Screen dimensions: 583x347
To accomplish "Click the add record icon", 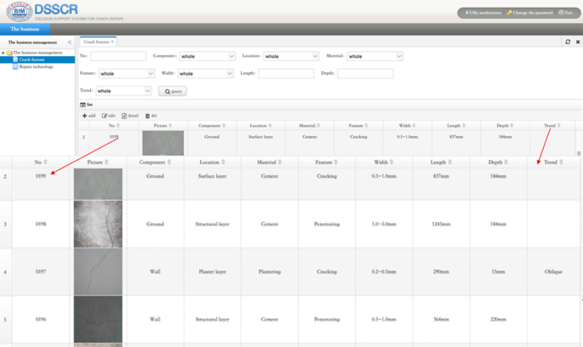I will 84,116.
